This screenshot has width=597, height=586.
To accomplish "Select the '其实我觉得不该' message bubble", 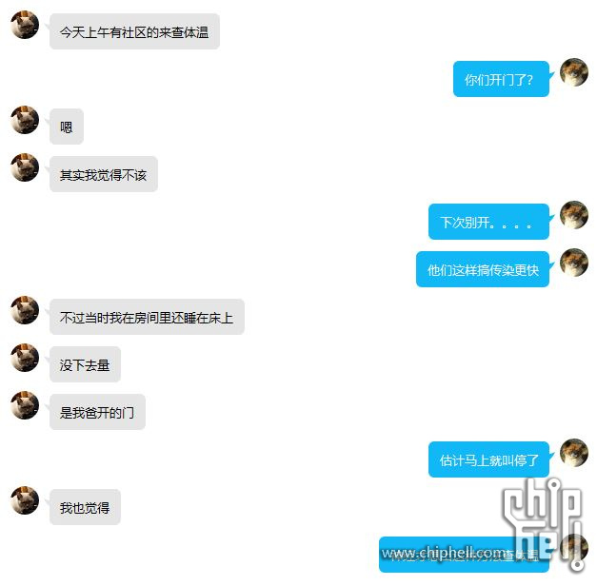I will (x=104, y=174).
